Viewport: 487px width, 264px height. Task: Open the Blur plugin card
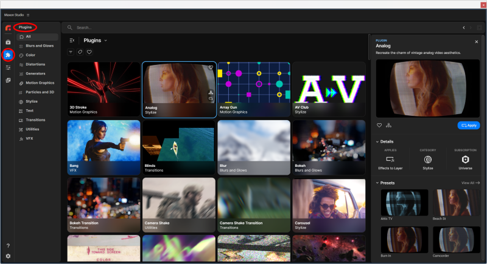point(254,147)
